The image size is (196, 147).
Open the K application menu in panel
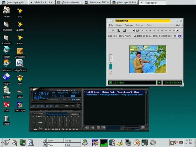pyautogui.click(x=6, y=143)
